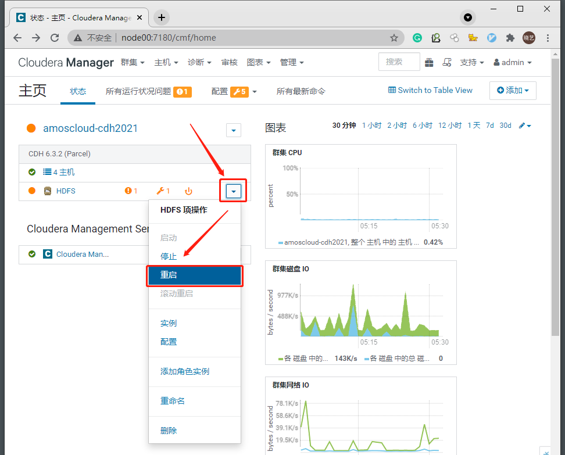
Task: Open the 支持 dropdown menu
Action: 471,63
